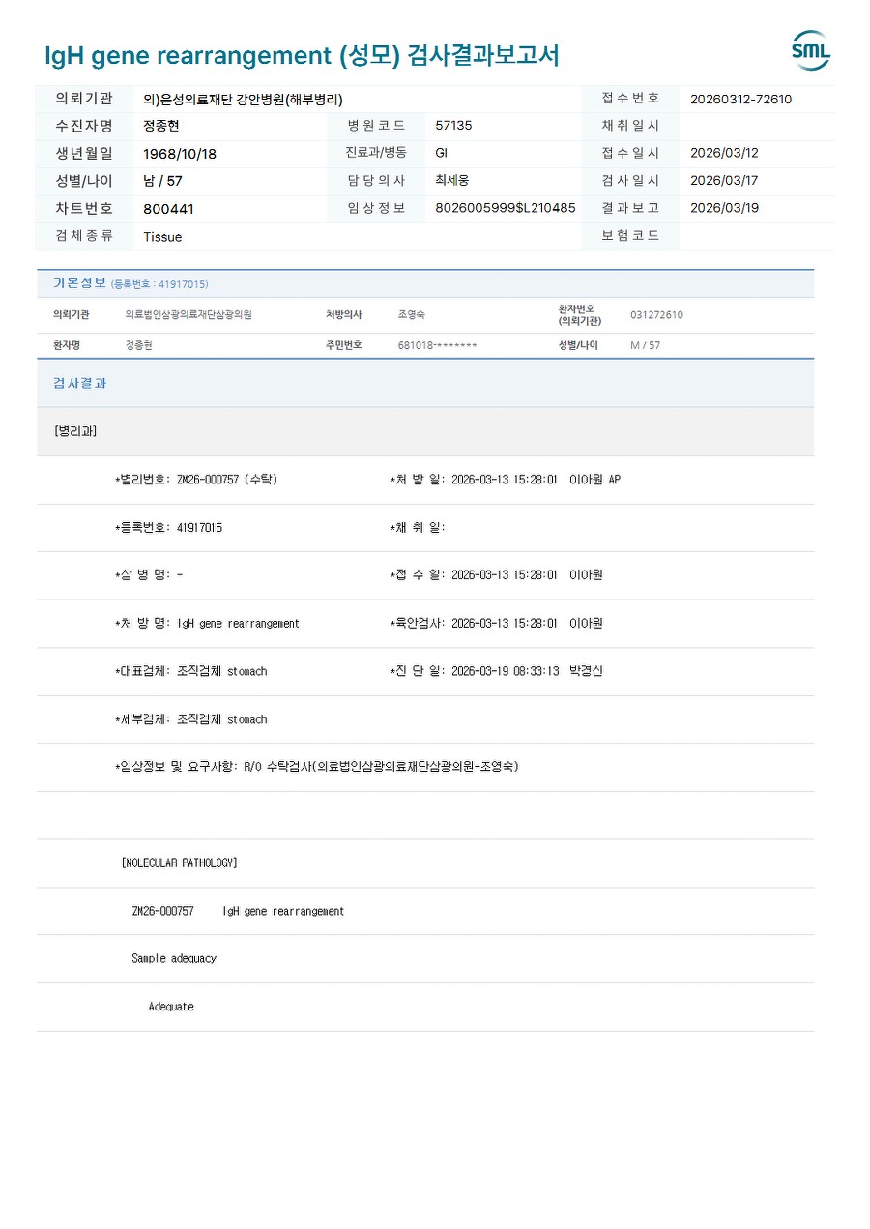870x1229 pixels.
Task: Select the 검사결과 section heading
Action: [x=79, y=383]
